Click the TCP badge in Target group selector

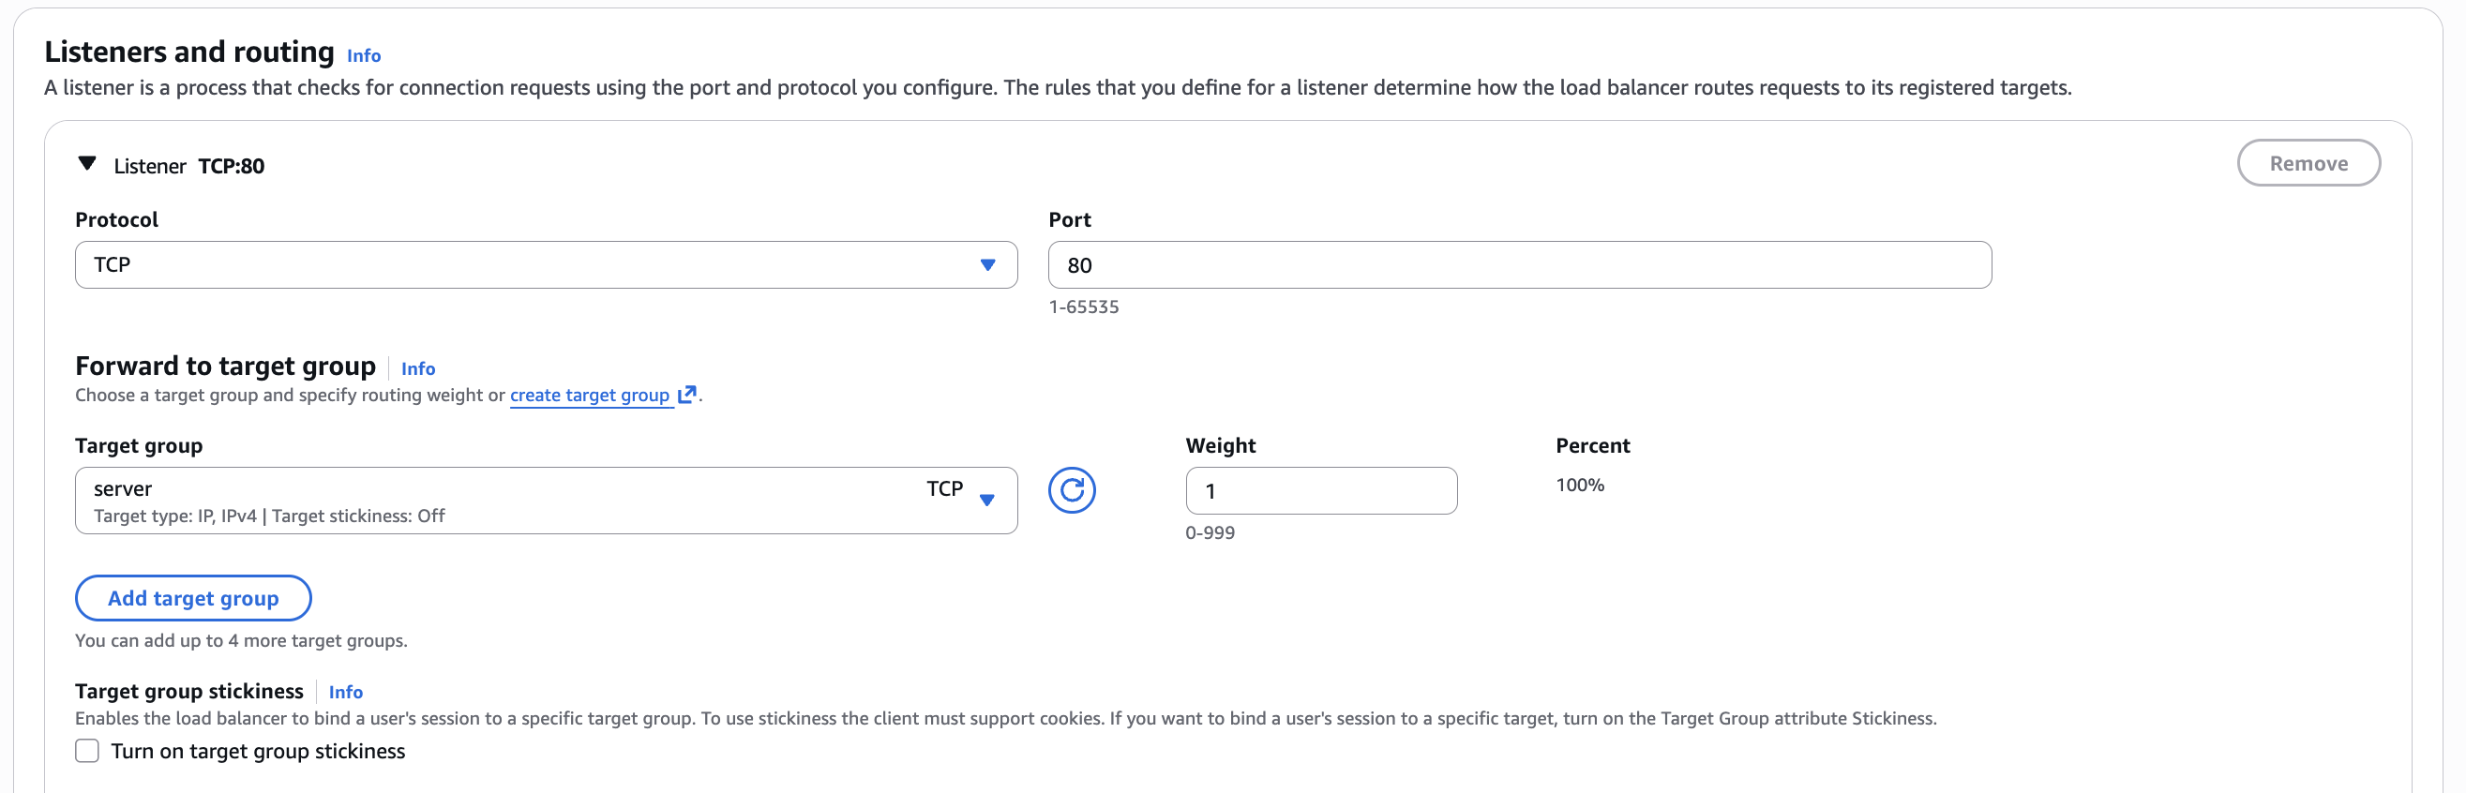tap(944, 488)
